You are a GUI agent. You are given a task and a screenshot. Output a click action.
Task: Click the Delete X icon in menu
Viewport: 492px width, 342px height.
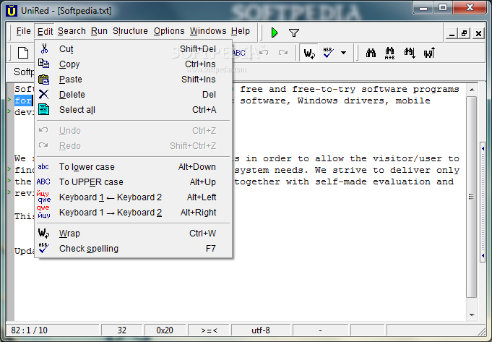(43, 94)
